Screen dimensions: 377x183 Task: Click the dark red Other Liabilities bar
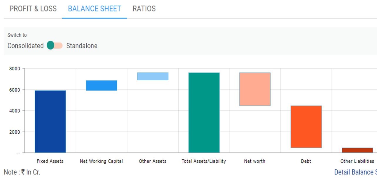[357, 150]
